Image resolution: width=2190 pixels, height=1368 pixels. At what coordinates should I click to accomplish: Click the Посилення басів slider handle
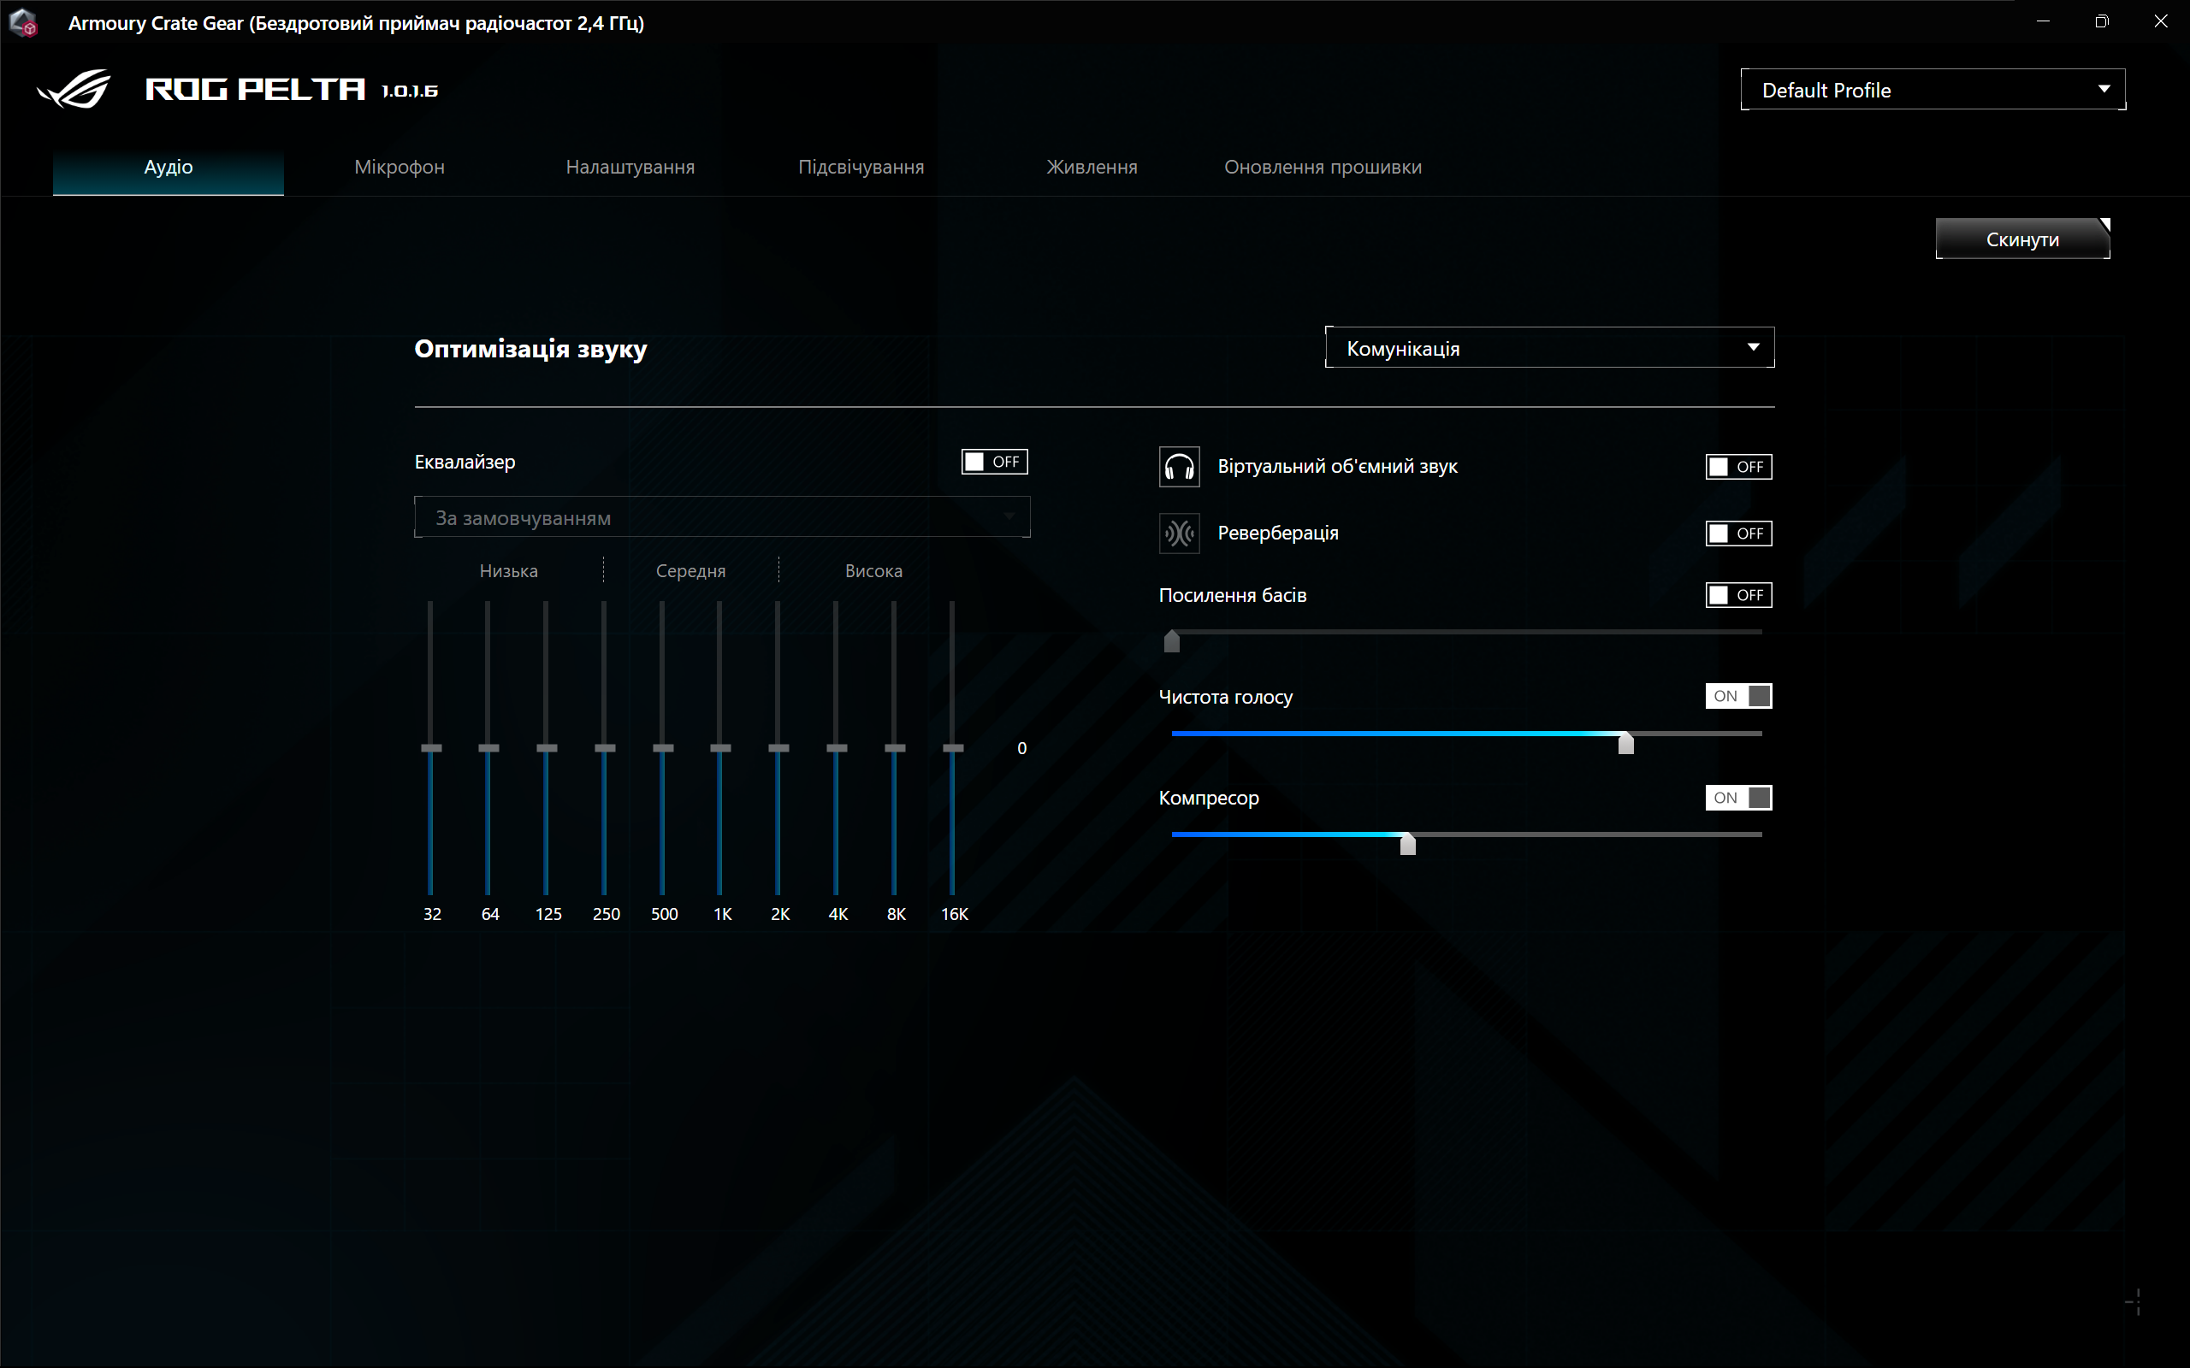pos(1172,641)
